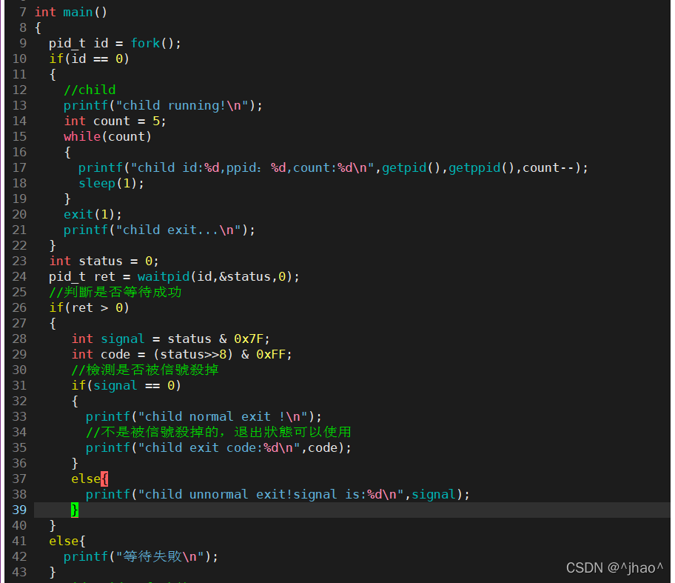Click the '//檢測是否被信號殺掉' comment
Image resolution: width=675 pixels, height=583 pixels.
(144, 370)
